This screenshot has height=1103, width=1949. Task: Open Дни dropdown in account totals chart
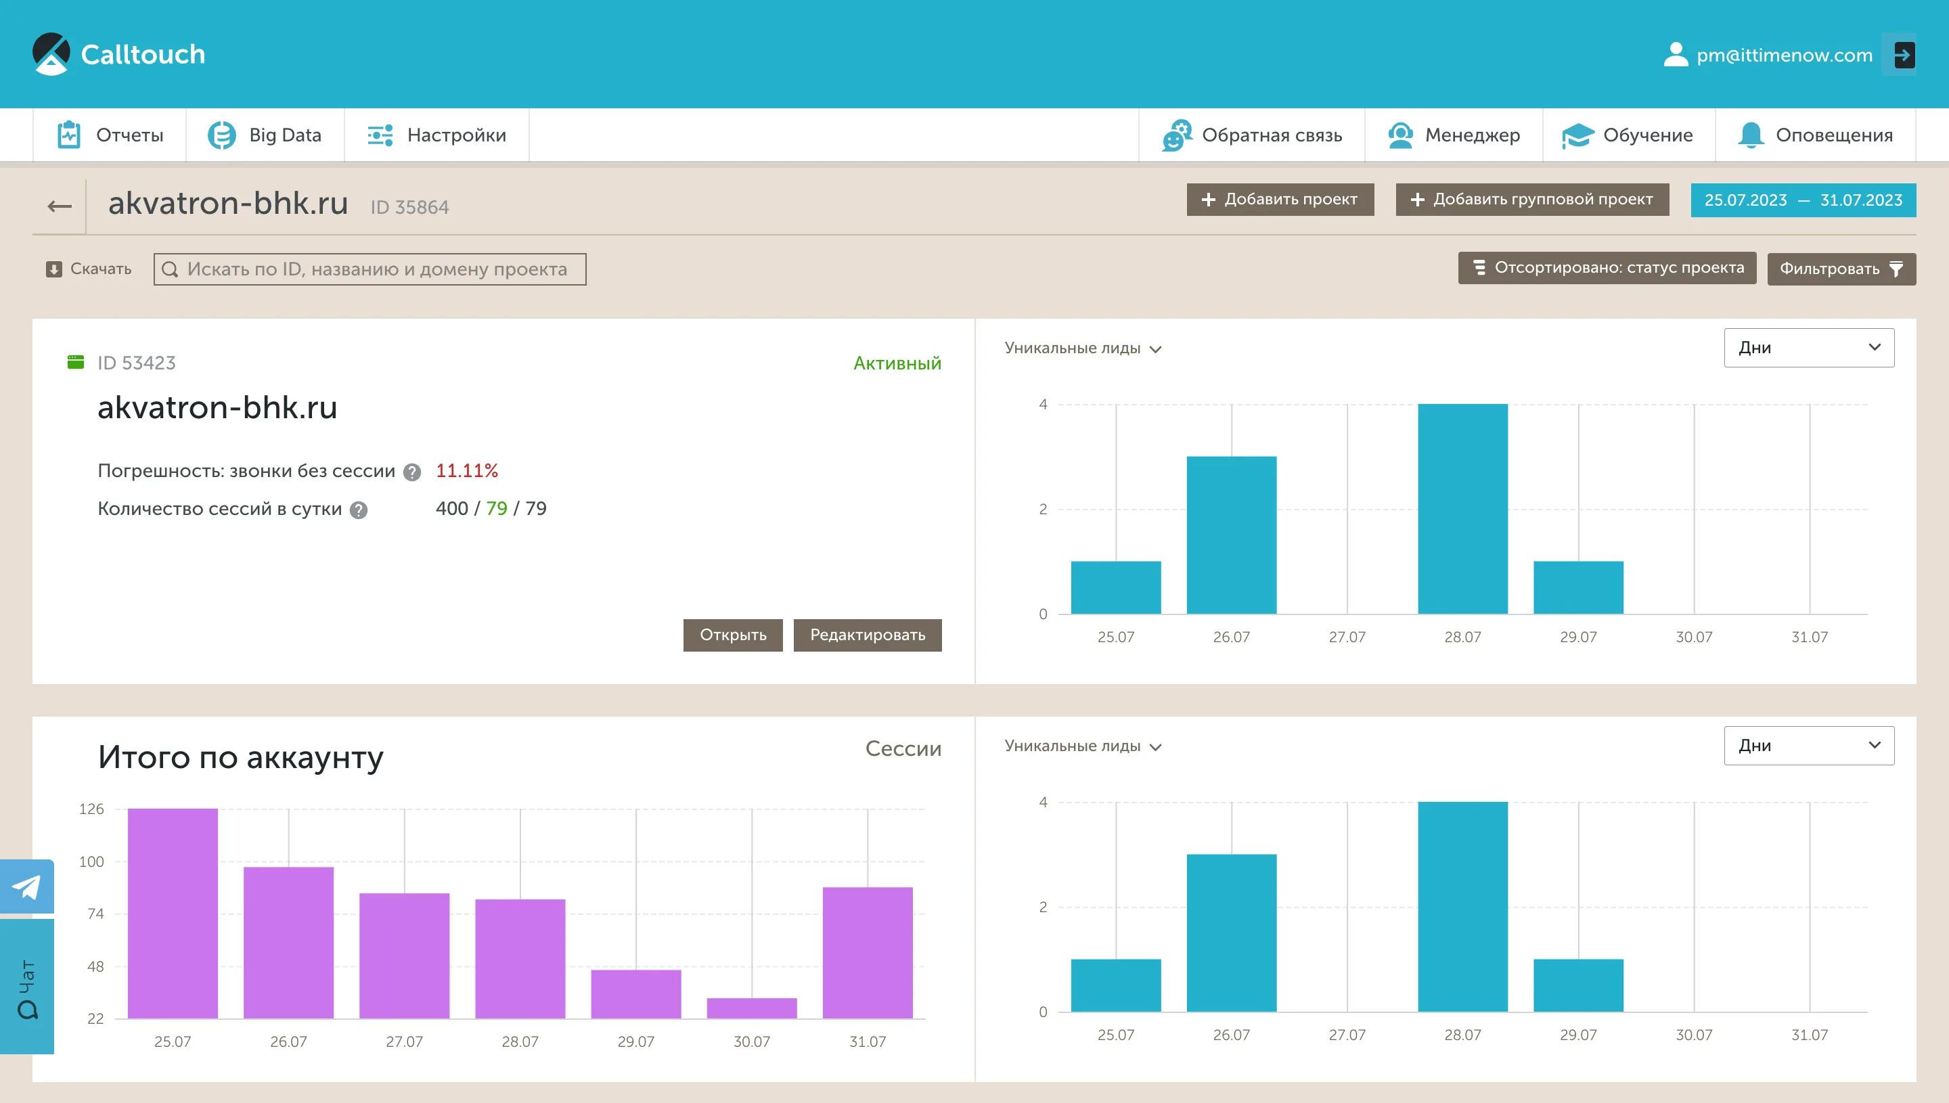pyautogui.click(x=1809, y=746)
